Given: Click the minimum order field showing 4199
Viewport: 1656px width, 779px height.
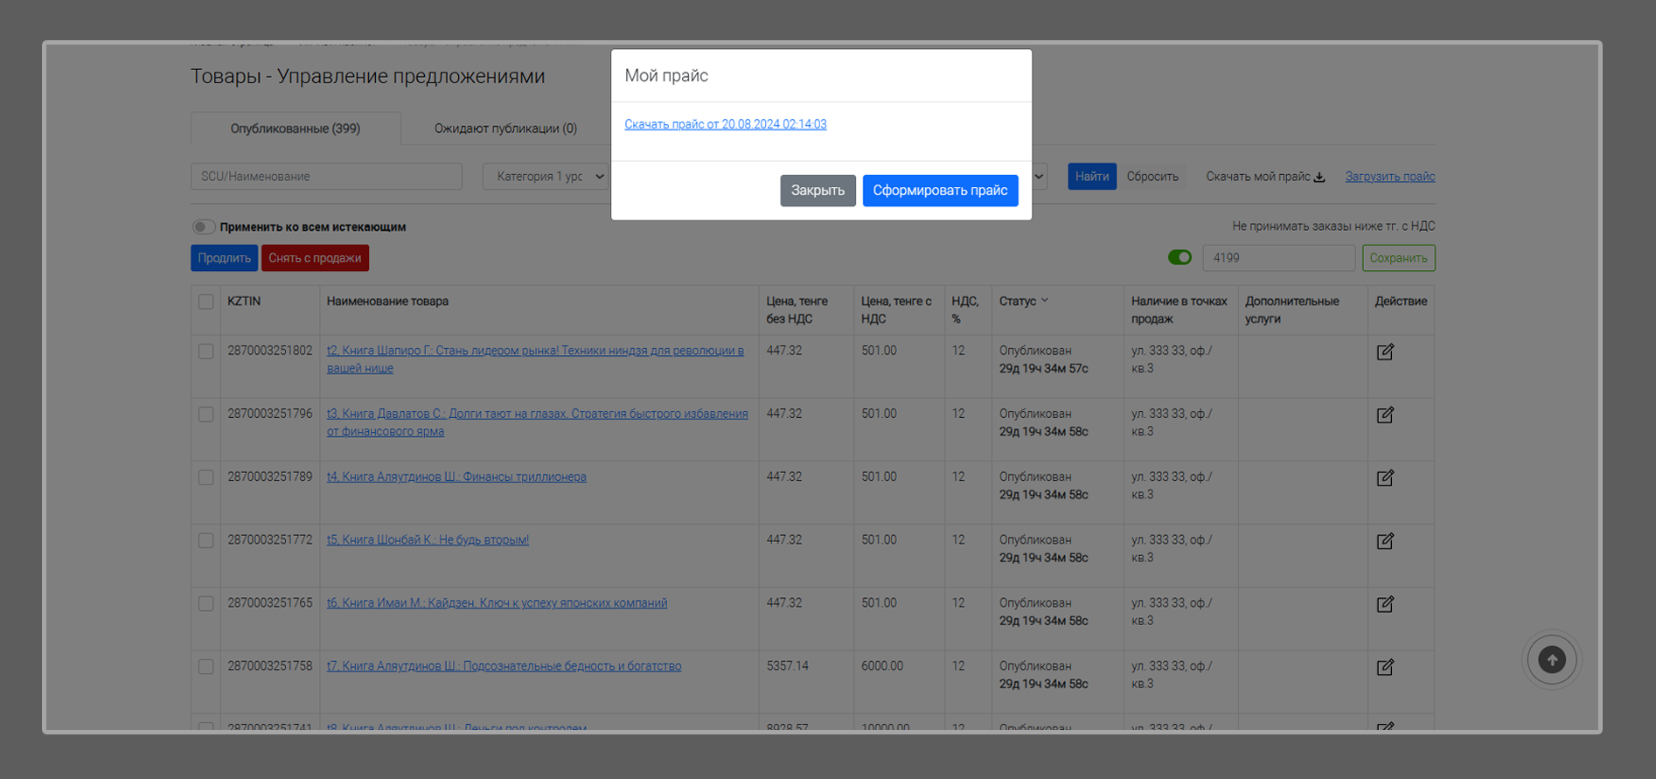Looking at the screenshot, I should pyautogui.click(x=1278, y=258).
